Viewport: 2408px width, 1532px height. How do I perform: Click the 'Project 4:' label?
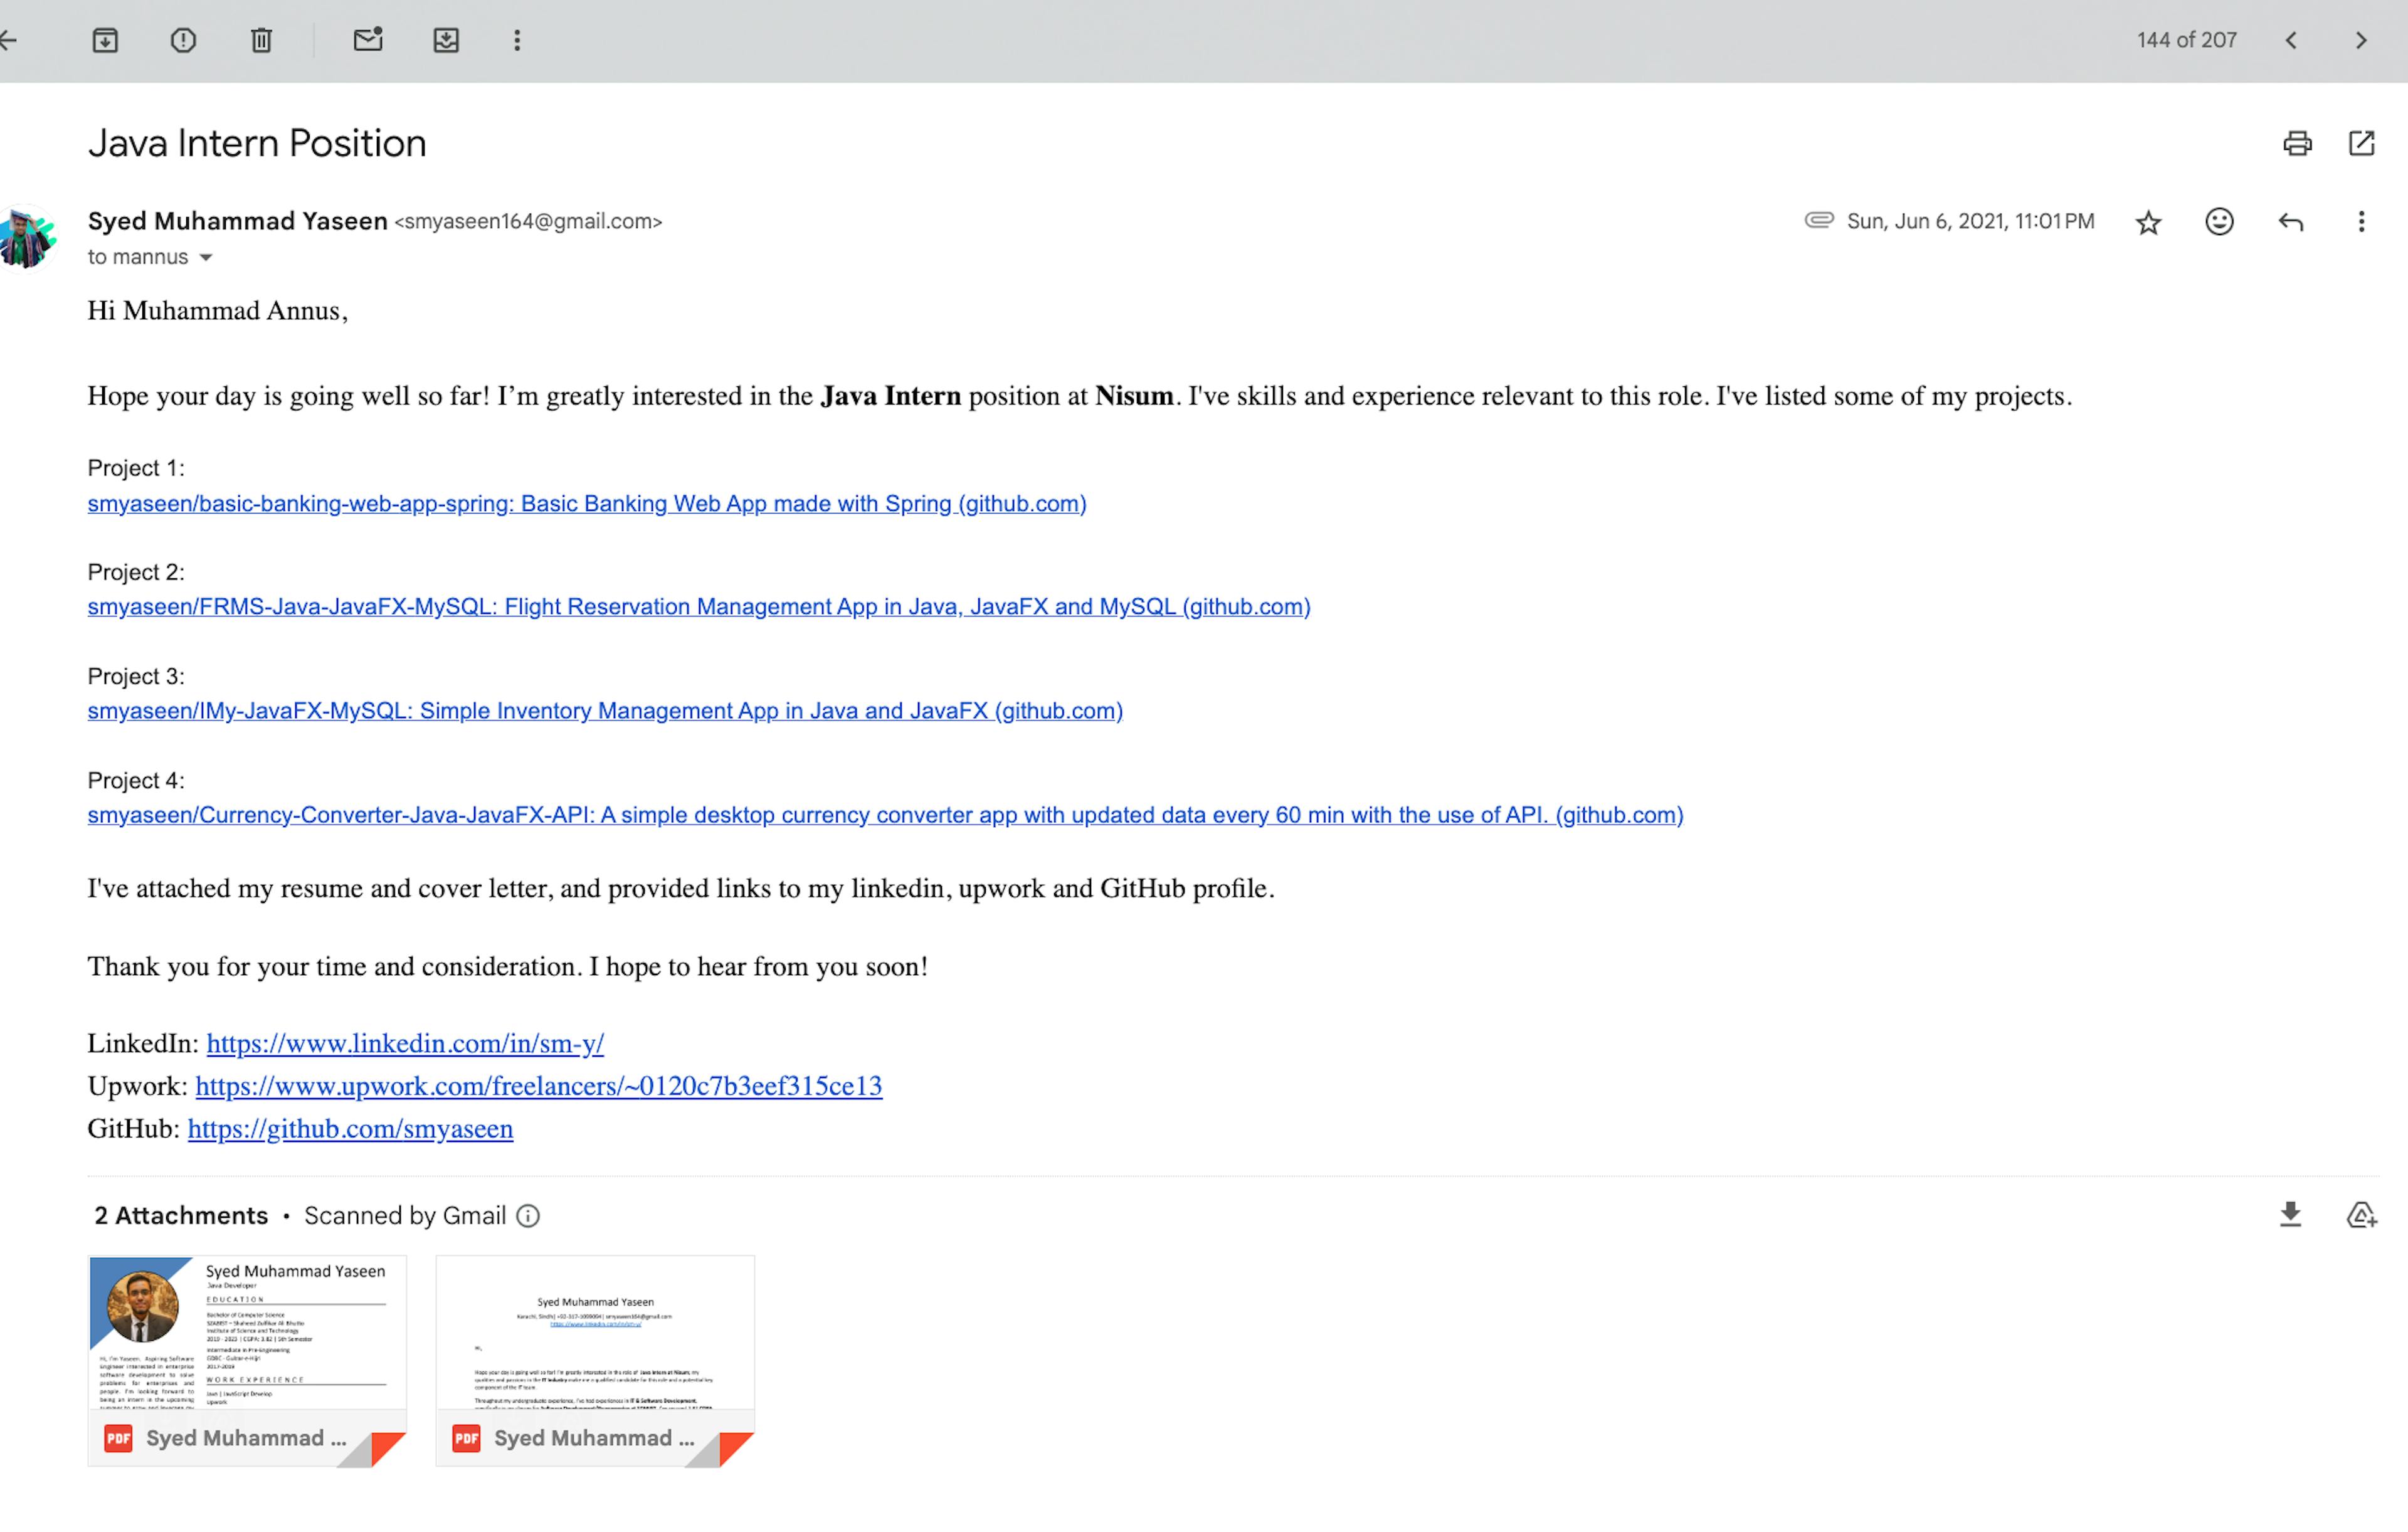pos(136,780)
